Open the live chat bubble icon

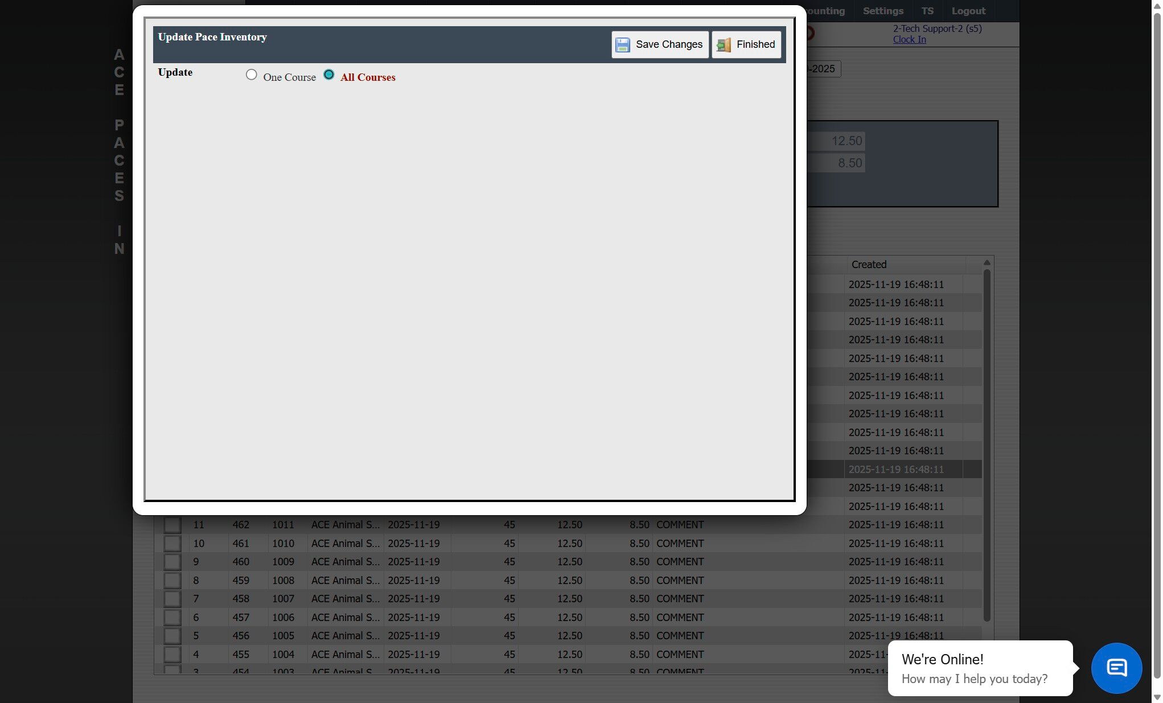(1116, 668)
